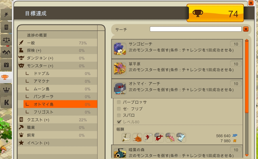Select the crown icon in left sidebar
The width and height of the screenshot is (258, 159).
6,90
